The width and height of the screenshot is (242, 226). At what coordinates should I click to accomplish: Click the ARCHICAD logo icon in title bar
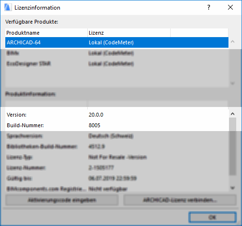point(8,7)
